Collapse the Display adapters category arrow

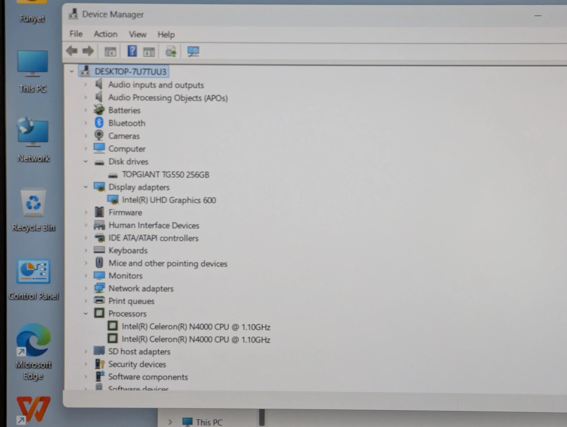click(x=86, y=187)
